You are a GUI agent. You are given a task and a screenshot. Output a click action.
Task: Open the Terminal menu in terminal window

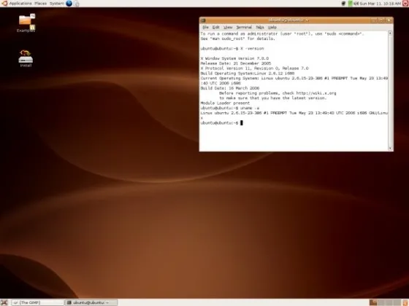pyautogui.click(x=244, y=27)
